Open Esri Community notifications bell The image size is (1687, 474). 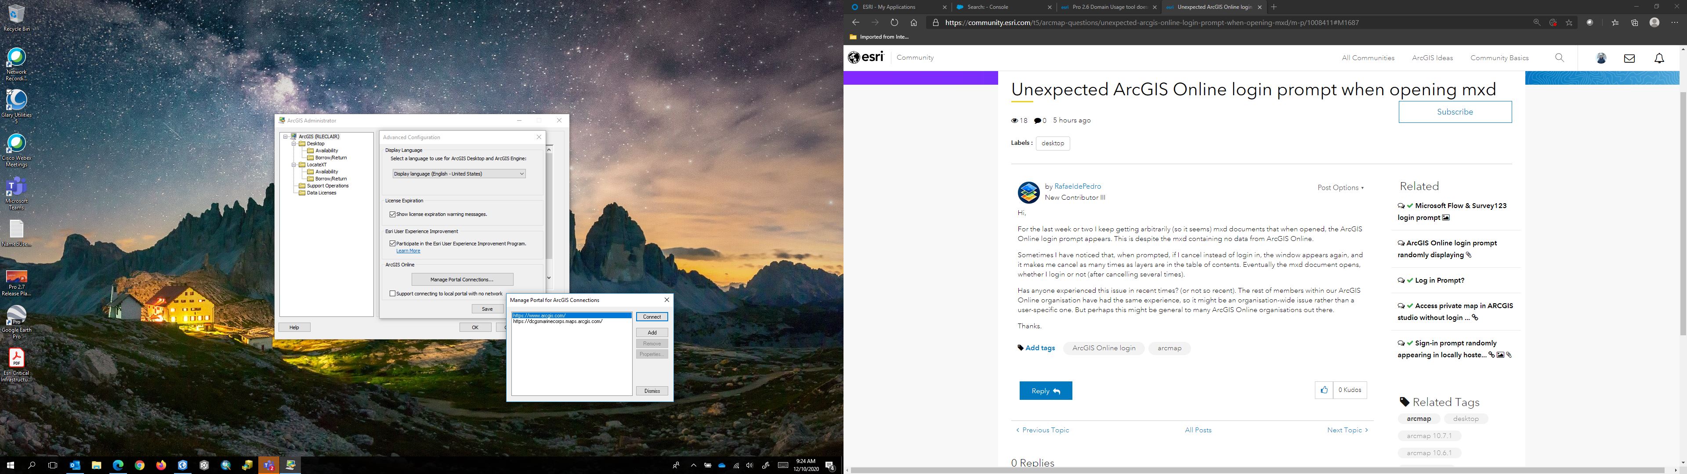pos(1659,58)
